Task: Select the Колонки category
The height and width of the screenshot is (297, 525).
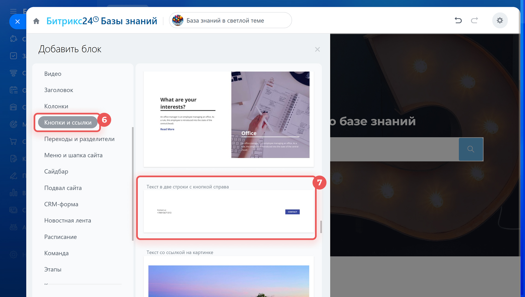Action: point(56,106)
